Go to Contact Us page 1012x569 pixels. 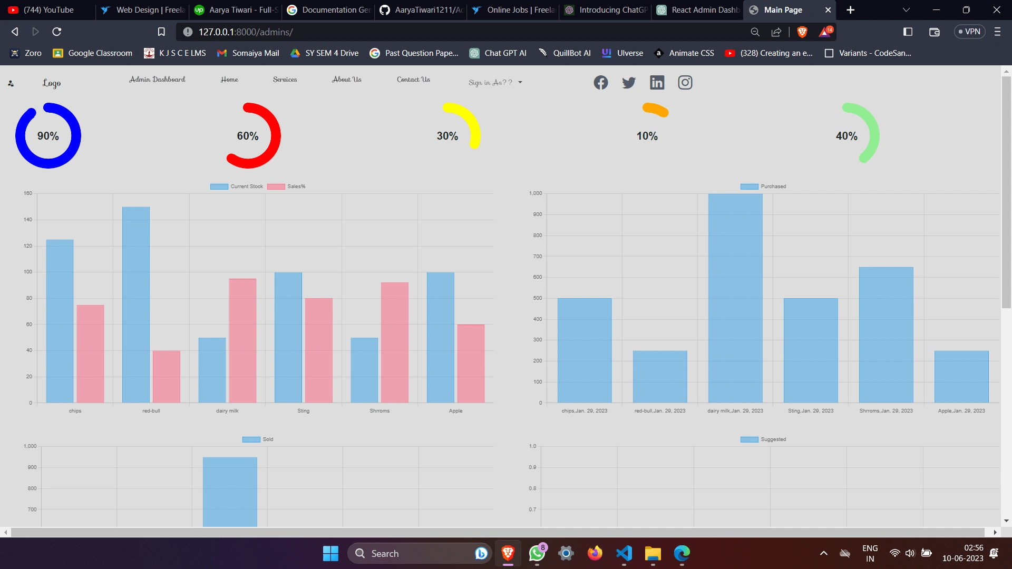[413, 80]
